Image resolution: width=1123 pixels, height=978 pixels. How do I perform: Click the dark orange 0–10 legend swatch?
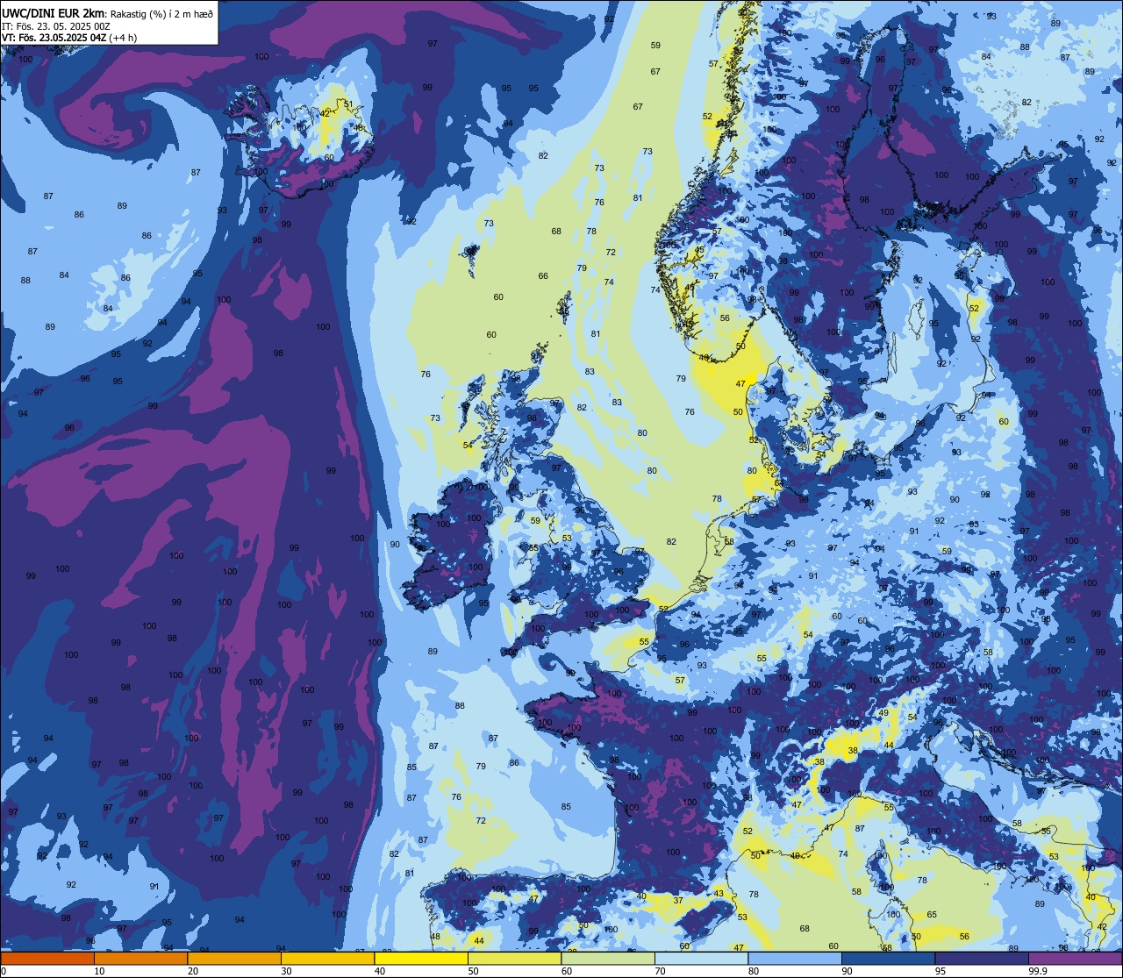[x=47, y=958]
